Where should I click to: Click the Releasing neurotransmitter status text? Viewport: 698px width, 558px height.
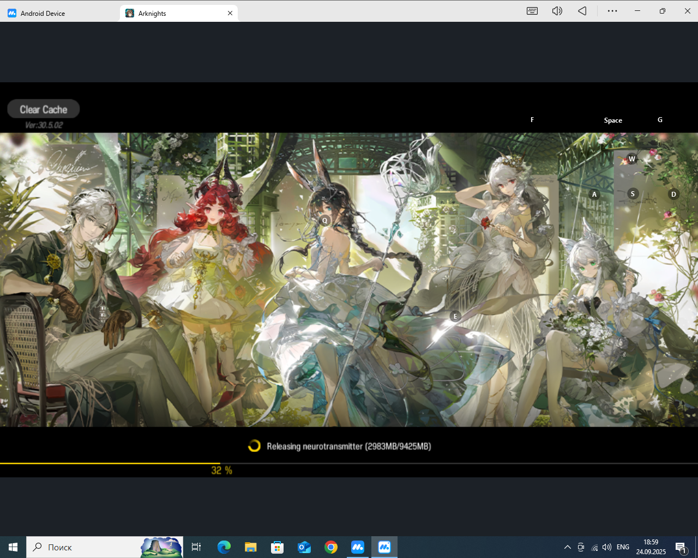[349, 446]
